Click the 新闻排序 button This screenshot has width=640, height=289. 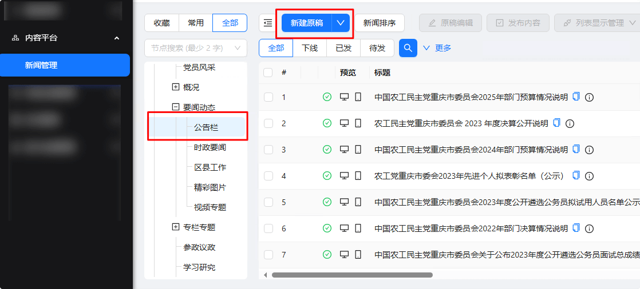(x=380, y=23)
